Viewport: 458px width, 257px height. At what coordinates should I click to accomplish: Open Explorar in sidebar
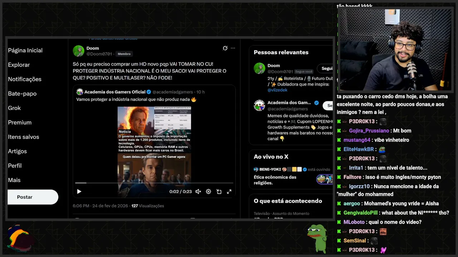19,65
